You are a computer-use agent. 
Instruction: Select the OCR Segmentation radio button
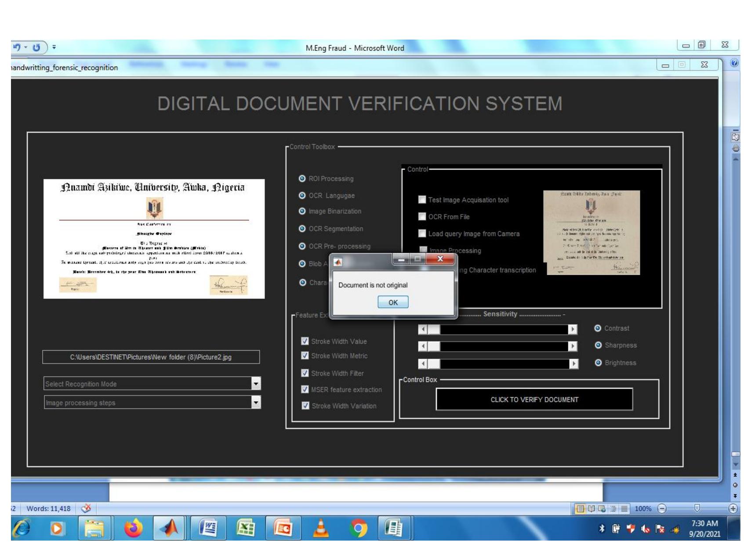(x=302, y=229)
